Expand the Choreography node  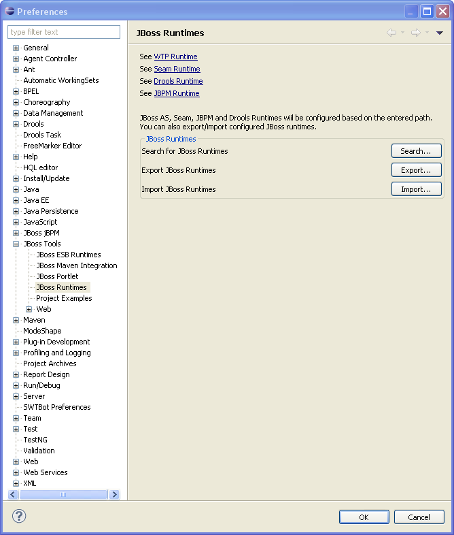16,102
